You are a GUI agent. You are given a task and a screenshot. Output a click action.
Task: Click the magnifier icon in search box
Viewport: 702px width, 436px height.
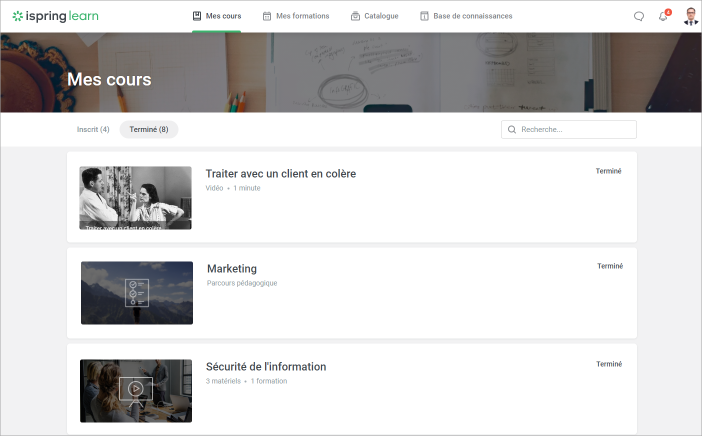(x=512, y=129)
